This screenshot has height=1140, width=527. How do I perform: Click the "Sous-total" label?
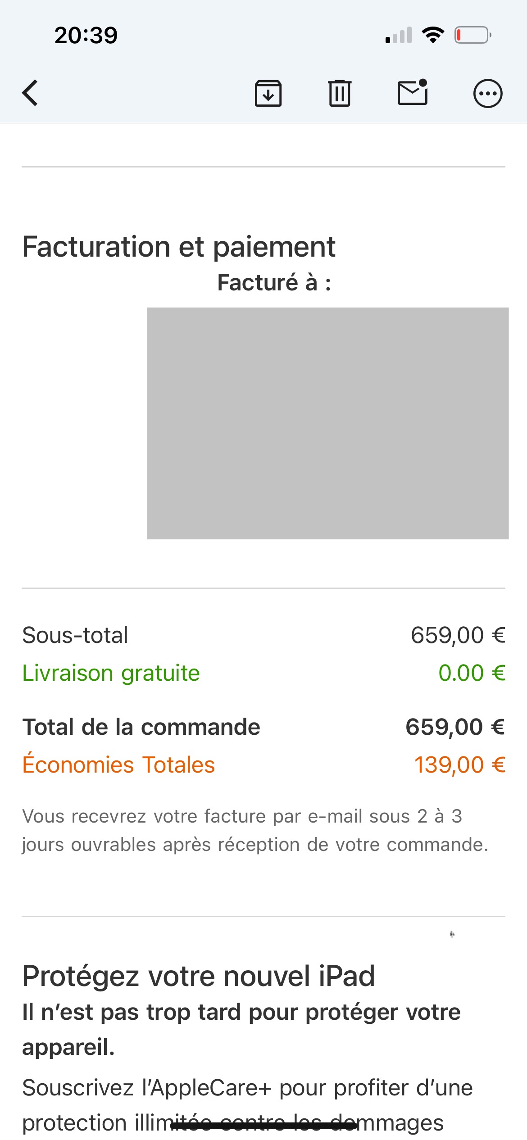click(x=75, y=635)
